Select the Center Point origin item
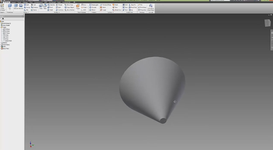The height and width of the screenshot is (150, 273). pyautogui.click(x=7, y=41)
